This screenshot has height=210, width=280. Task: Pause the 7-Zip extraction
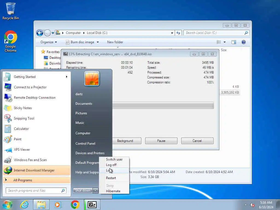click(161, 141)
